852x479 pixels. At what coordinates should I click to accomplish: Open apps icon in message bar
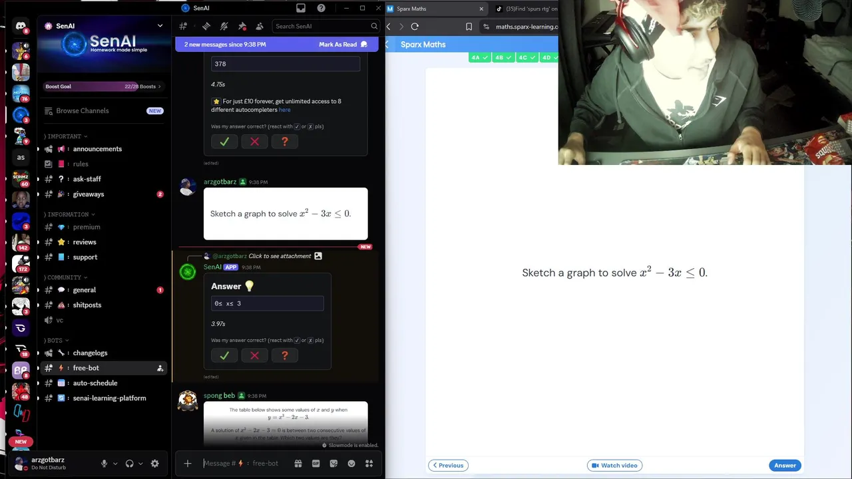coord(369,463)
